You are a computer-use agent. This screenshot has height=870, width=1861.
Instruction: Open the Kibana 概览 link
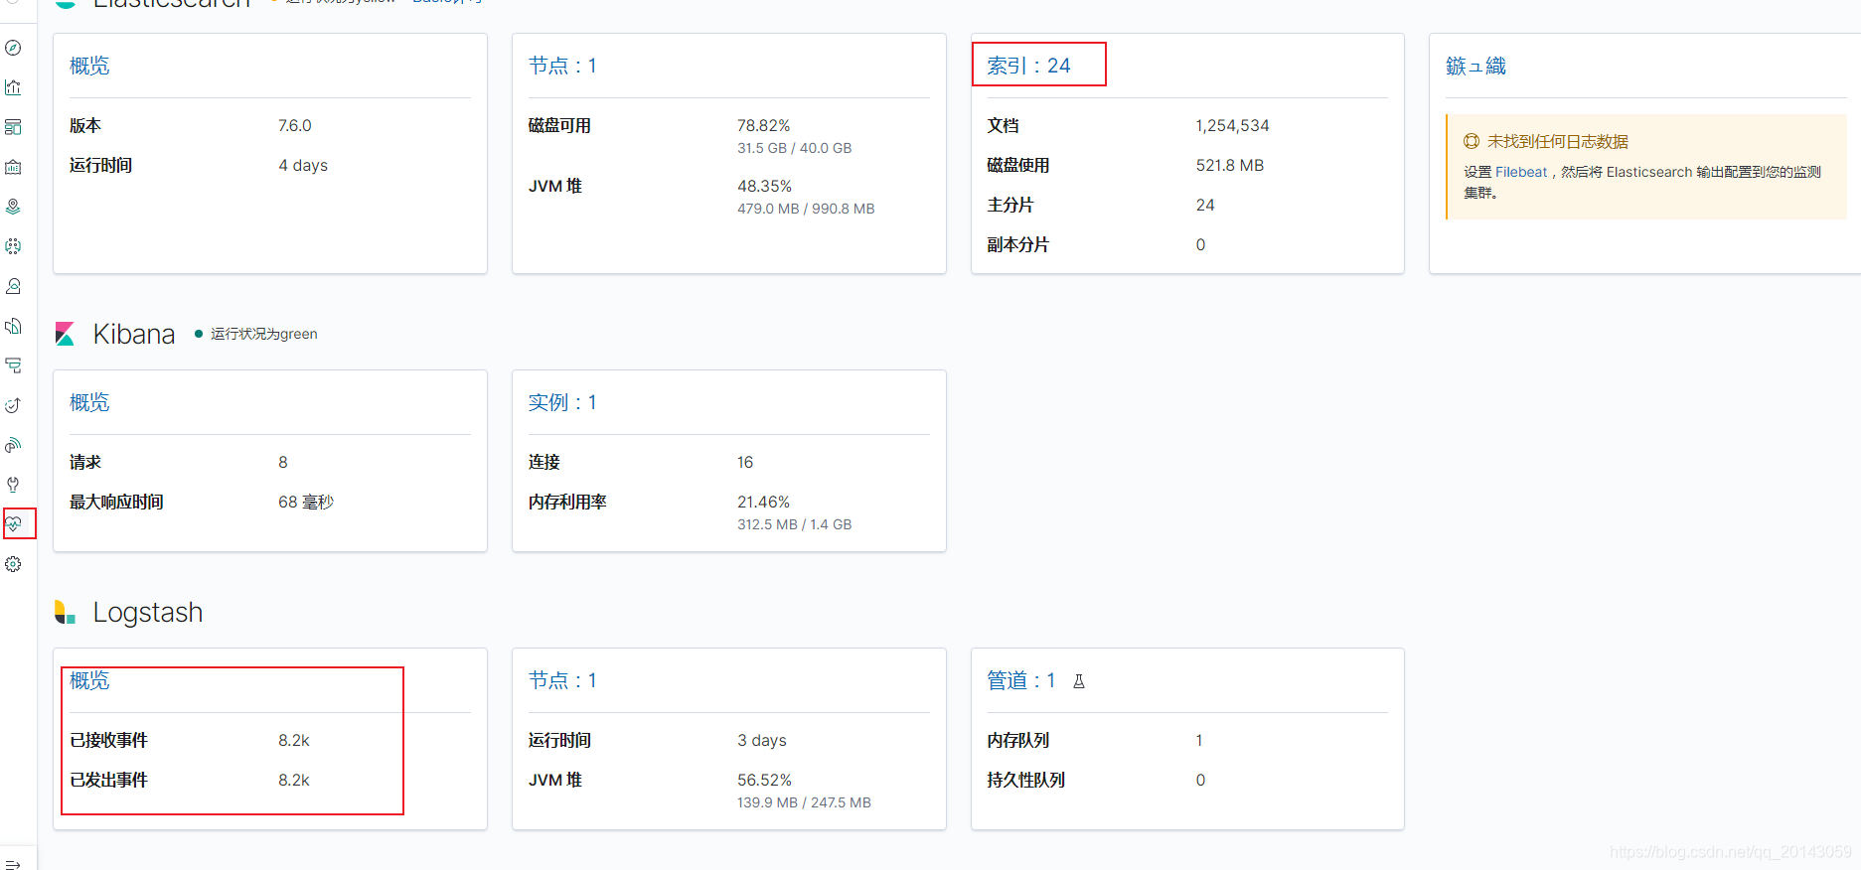pyautogui.click(x=89, y=402)
